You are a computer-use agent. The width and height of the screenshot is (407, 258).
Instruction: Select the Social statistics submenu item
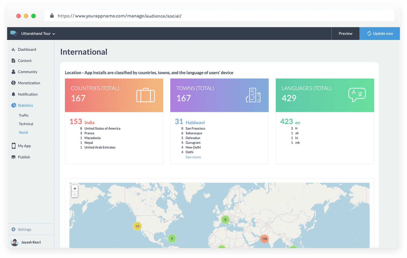pyautogui.click(x=23, y=132)
